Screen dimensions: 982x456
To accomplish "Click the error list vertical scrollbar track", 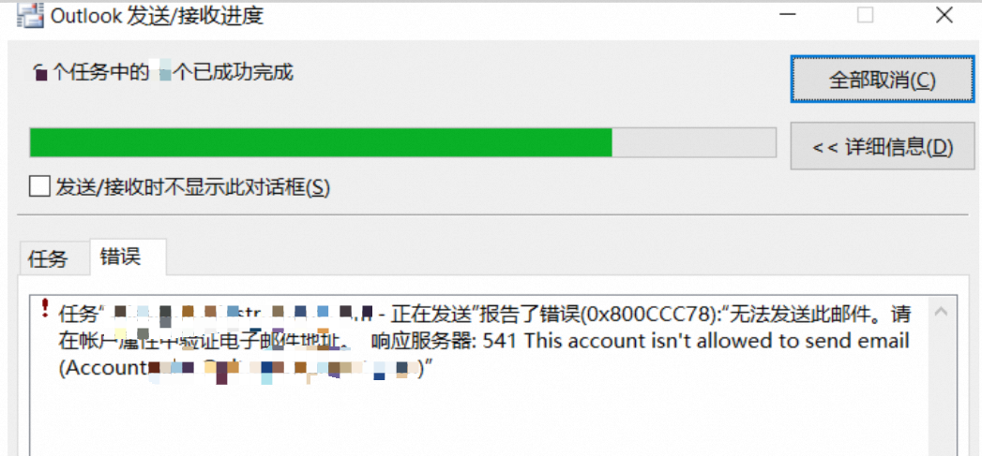I will click(x=944, y=390).
